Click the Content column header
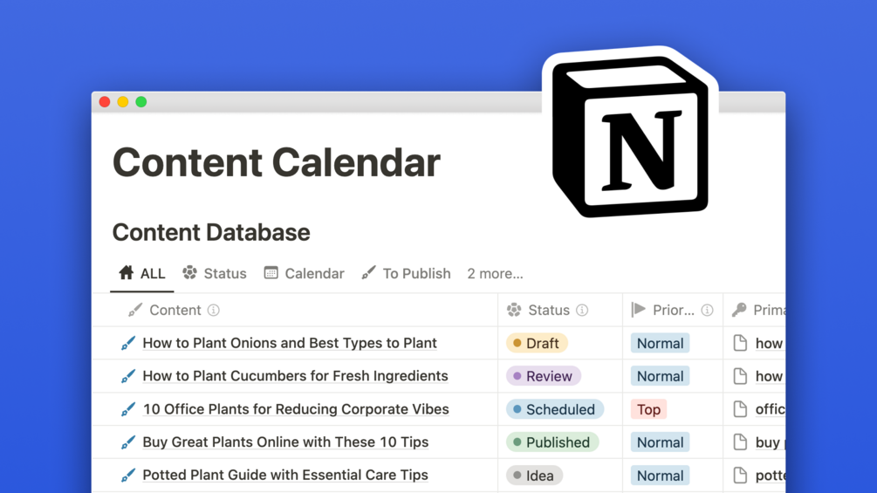 point(295,311)
